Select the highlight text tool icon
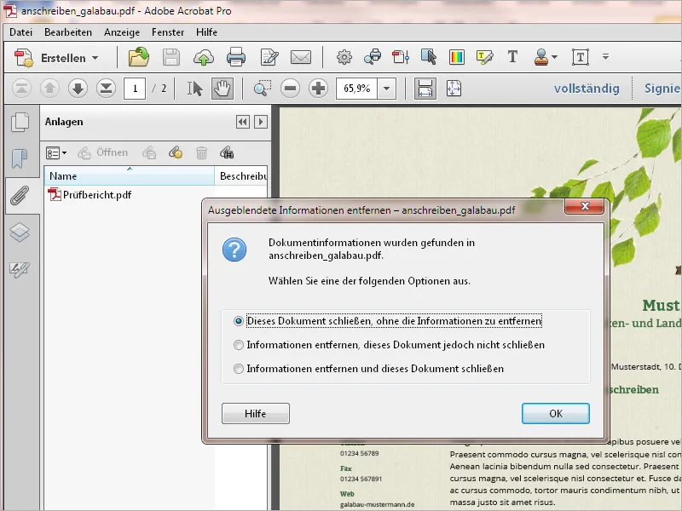The width and height of the screenshot is (682, 511). [x=484, y=57]
